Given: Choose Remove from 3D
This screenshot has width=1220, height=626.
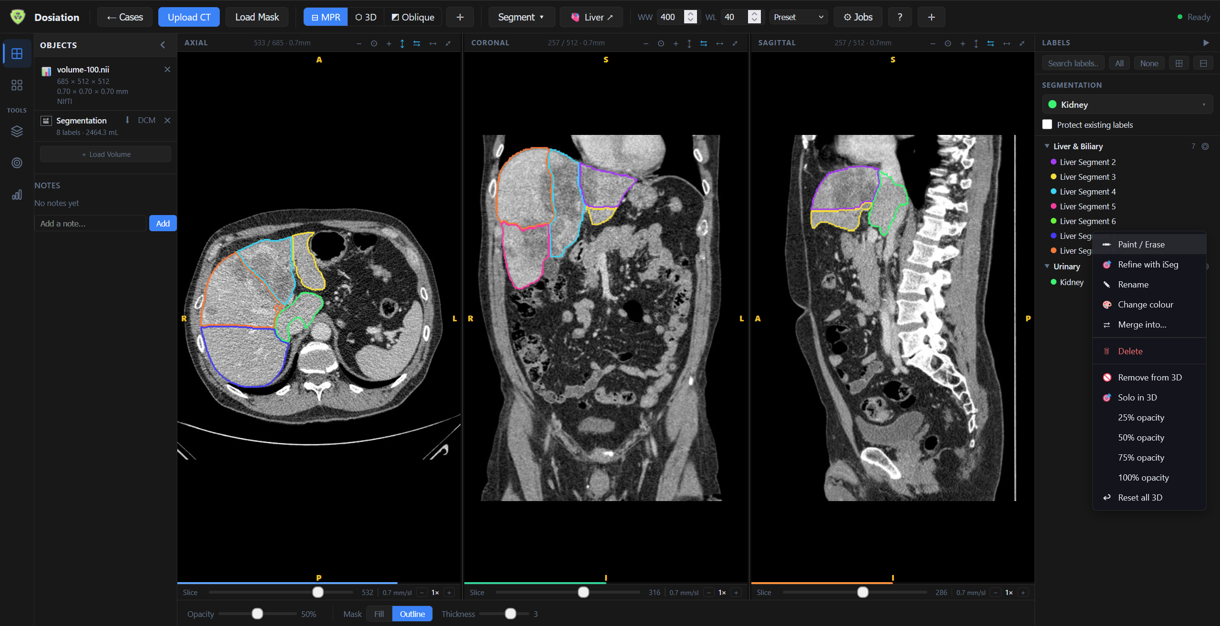Looking at the screenshot, I should click(x=1149, y=378).
